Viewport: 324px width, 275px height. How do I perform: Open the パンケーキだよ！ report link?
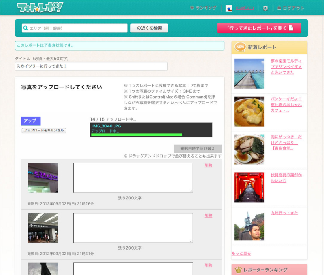[x=286, y=105]
